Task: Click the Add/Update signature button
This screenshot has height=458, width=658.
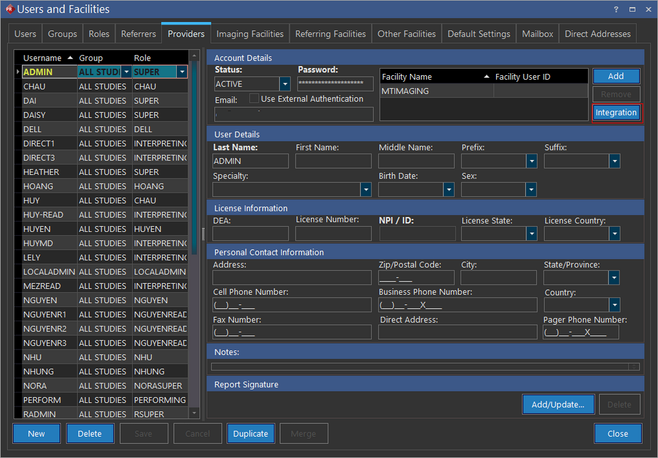Action: 558,404
